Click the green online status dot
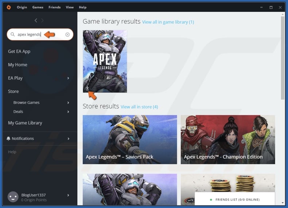This screenshot has height=208, width=288. (x=211, y=200)
